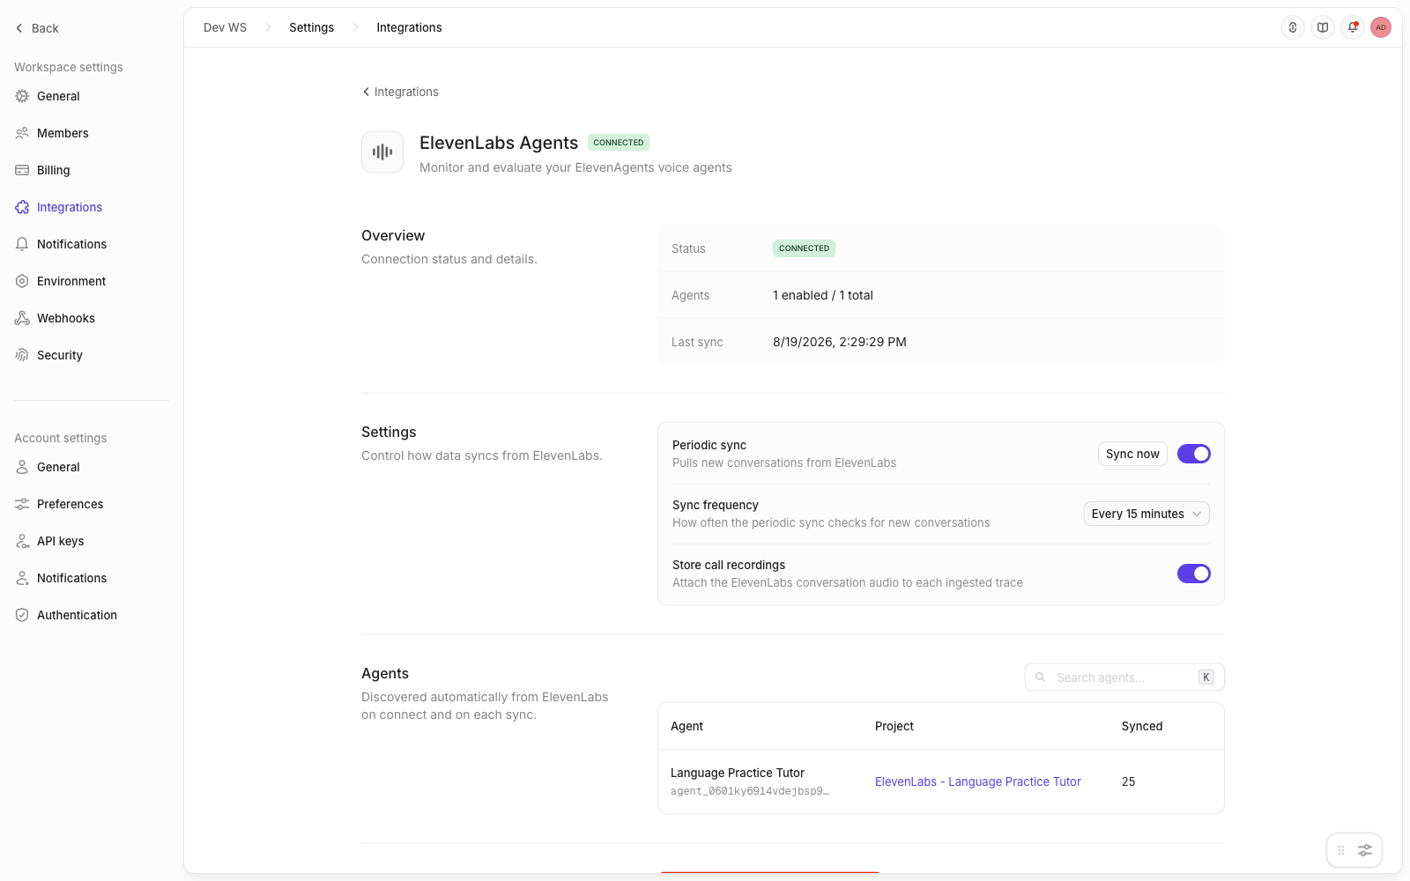Click the gear icon beside workspace General
The image size is (1410, 881).
click(x=22, y=96)
